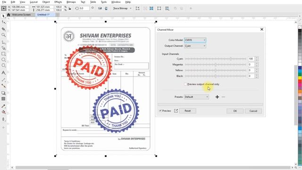
Task: Click the yellow swatch in color palette
Action: pos(300,78)
